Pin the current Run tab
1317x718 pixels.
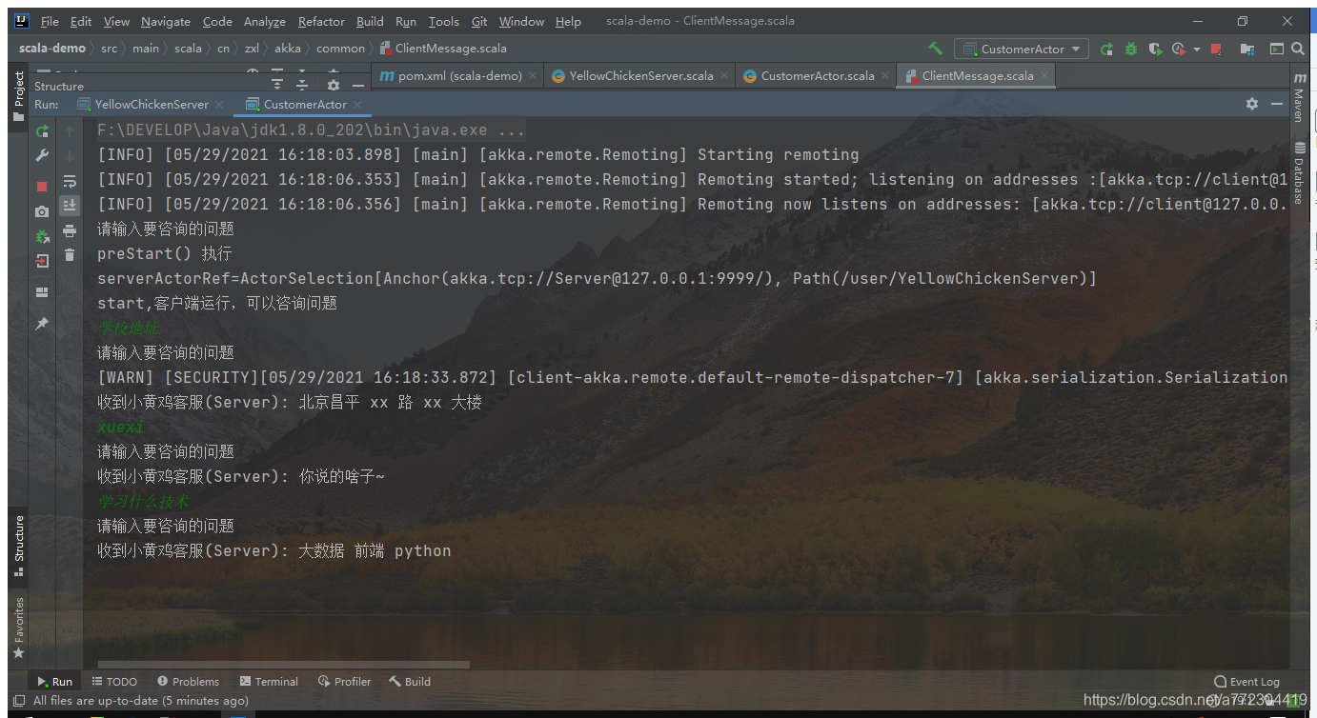42,324
